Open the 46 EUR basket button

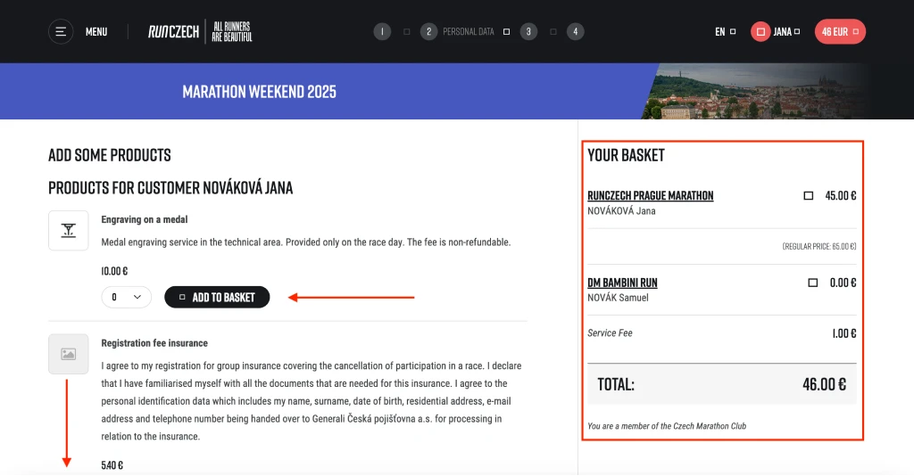[840, 31]
